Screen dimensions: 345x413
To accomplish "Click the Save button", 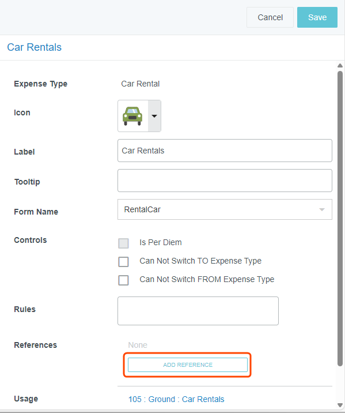I will (x=317, y=17).
